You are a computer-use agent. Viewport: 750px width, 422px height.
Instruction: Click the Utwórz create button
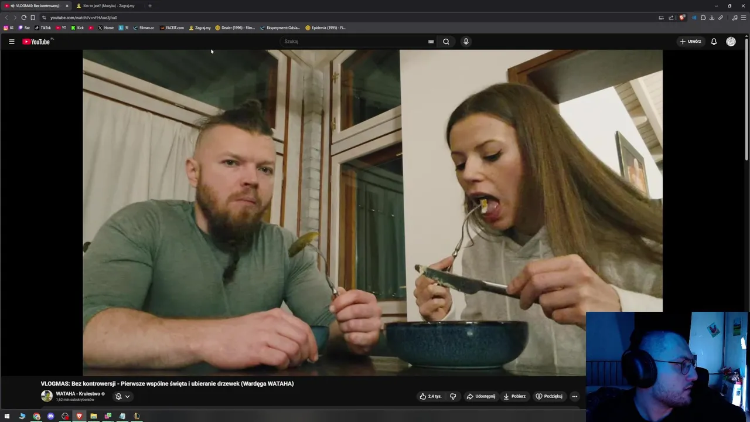point(690,42)
